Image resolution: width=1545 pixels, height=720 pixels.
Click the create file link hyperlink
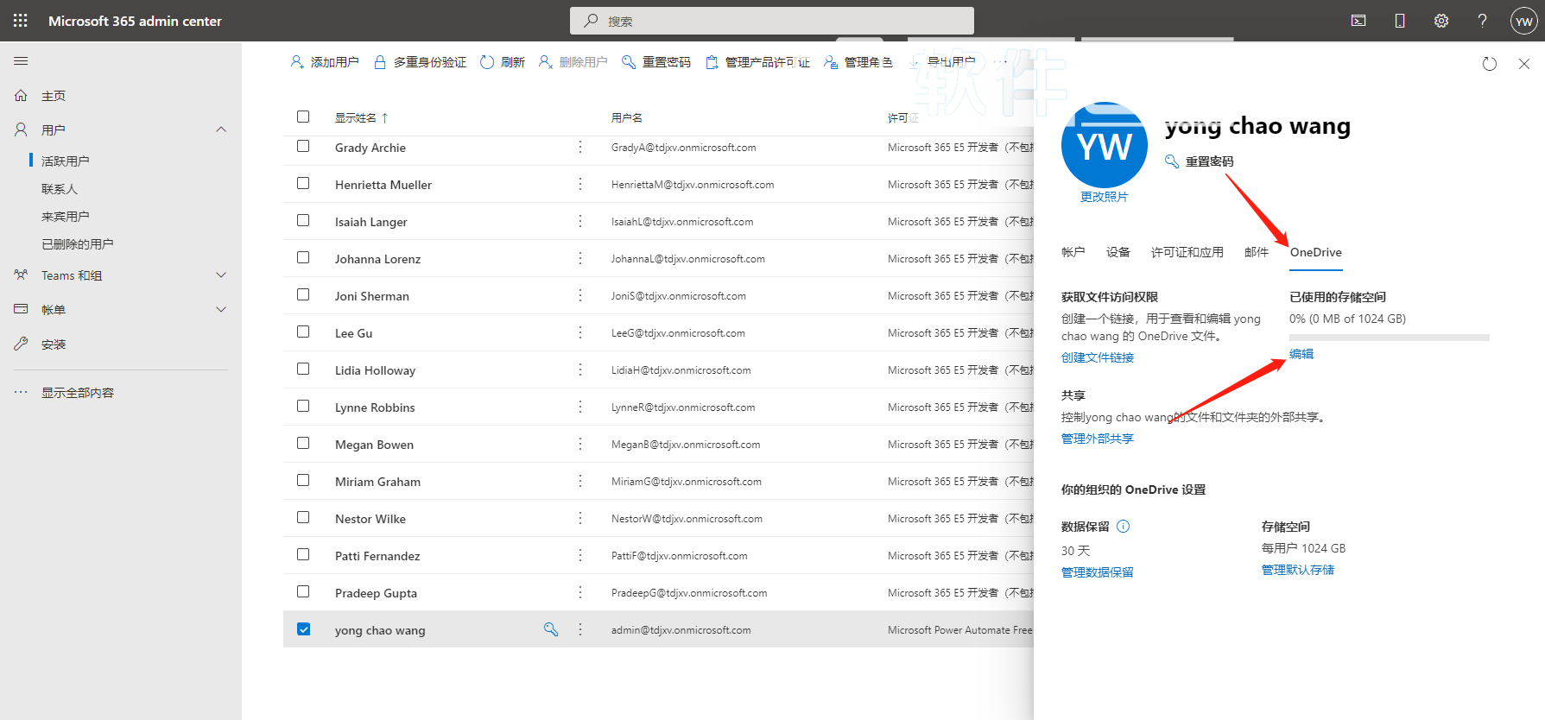pyautogui.click(x=1097, y=357)
